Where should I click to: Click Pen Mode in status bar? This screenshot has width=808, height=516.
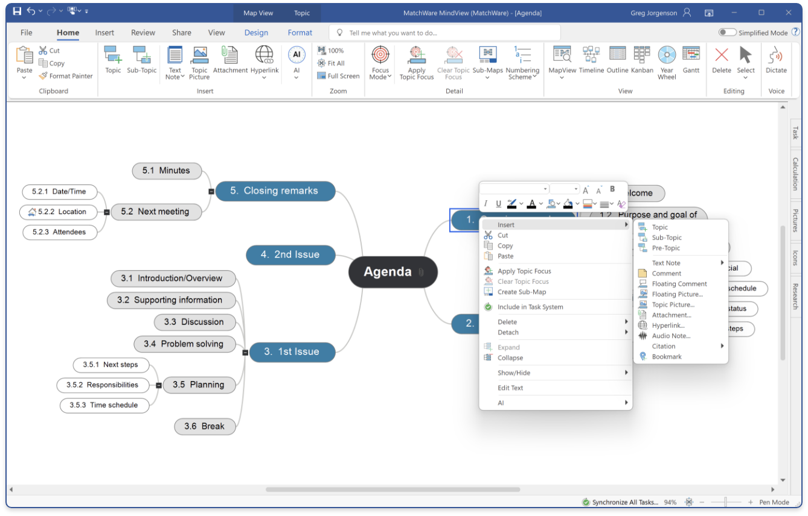click(774, 502)
